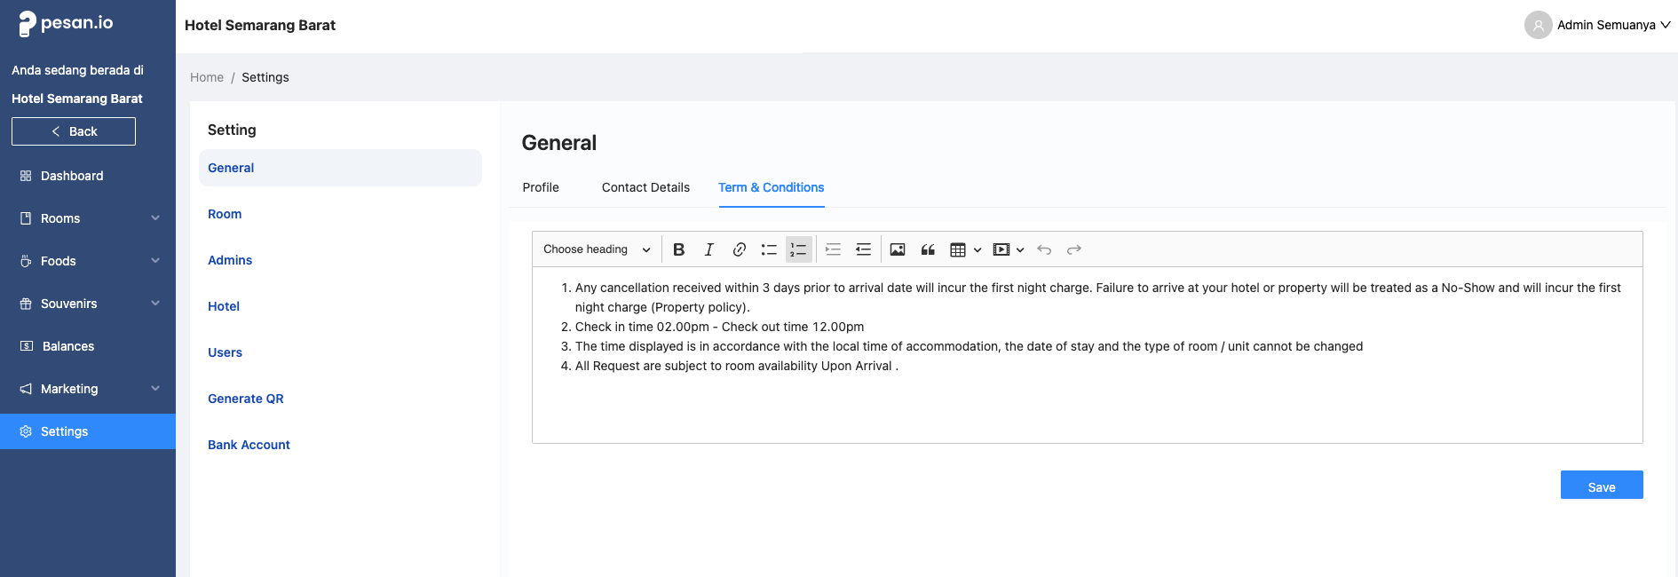Toggle bold formatting in editor toolbar
1678x577 pixels.
[x=679, y=249]
